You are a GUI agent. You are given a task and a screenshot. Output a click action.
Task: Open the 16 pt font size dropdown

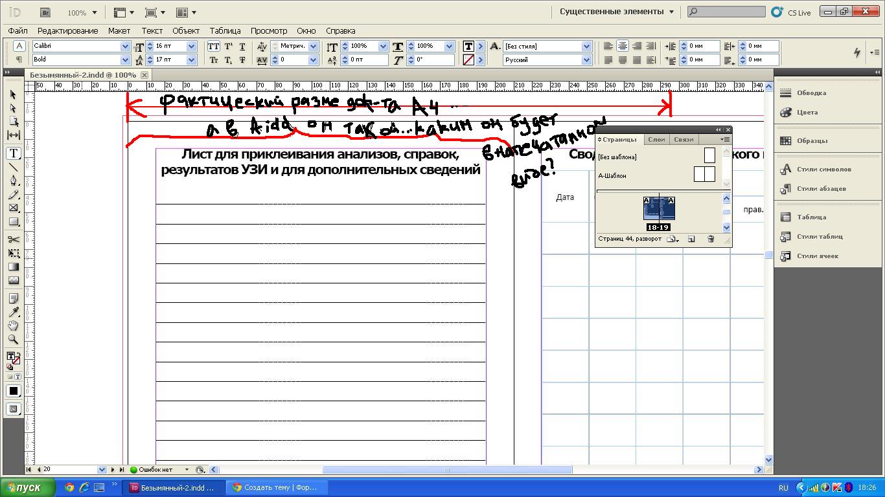click(x=191, y=46)
